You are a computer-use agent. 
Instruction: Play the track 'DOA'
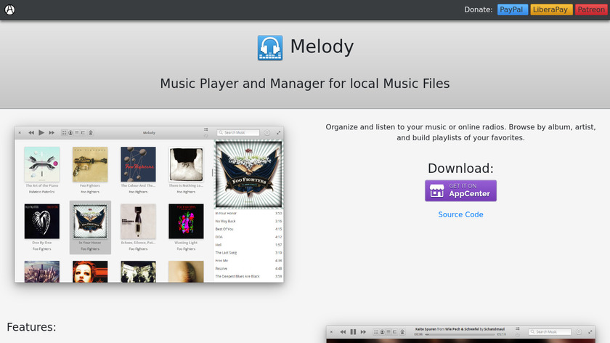point(248,237)
